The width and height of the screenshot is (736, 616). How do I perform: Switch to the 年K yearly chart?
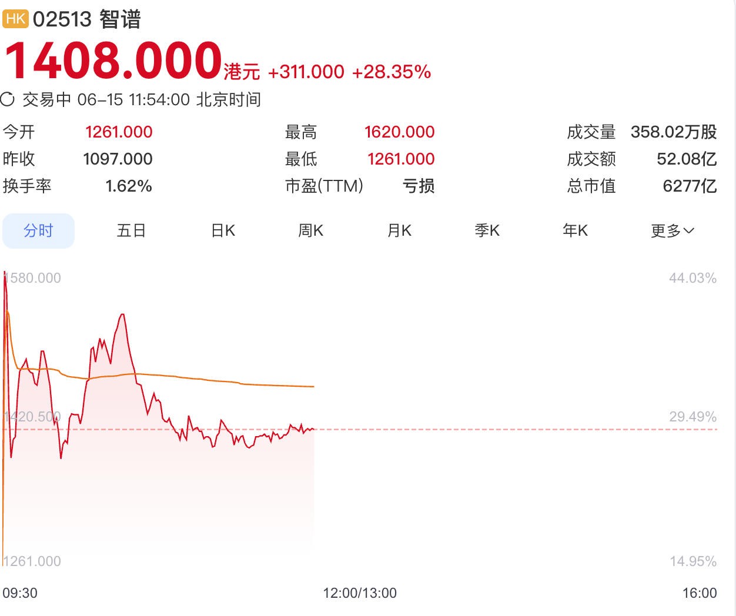point(575,230)
